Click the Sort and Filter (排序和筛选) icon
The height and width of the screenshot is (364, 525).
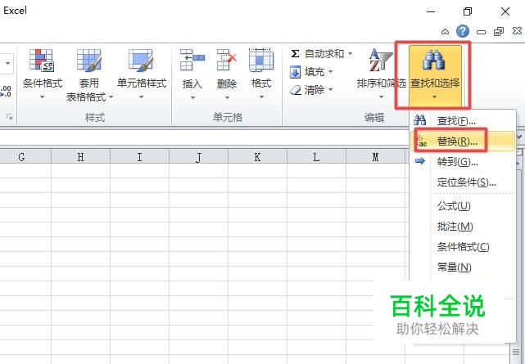click(x=381, y=61)
